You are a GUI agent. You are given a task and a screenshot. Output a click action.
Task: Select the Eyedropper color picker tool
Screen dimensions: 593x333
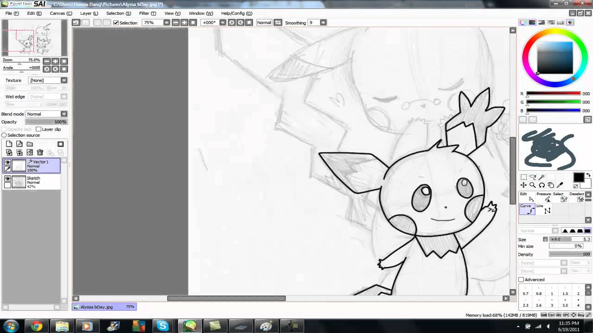tap(560, 185)
